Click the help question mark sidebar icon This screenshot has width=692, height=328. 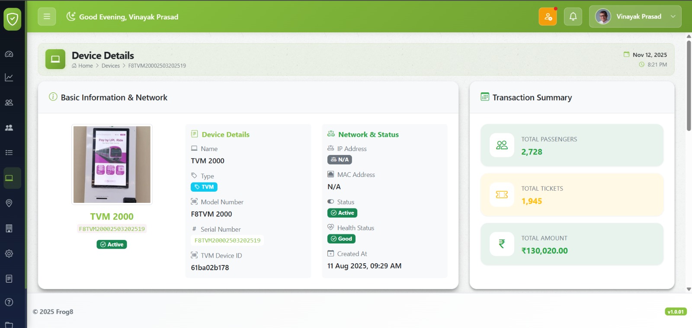tap(9, 302)
